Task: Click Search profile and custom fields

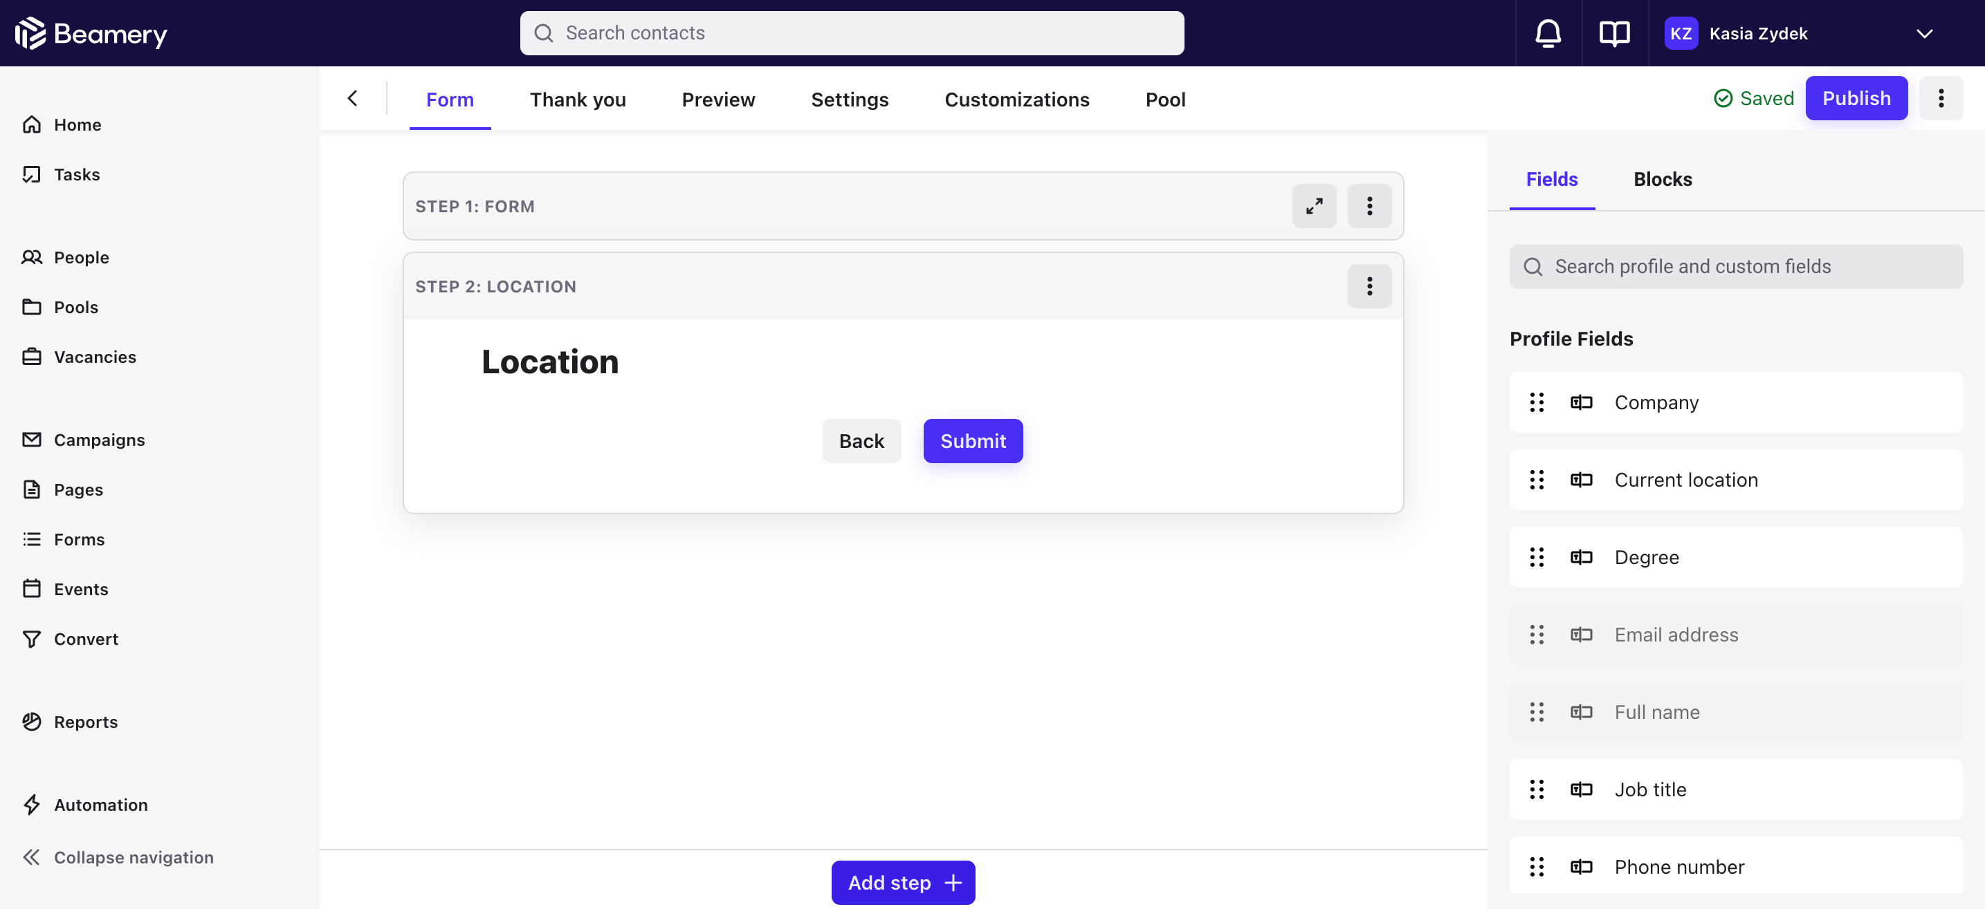Action: (x=1735, y=267)
